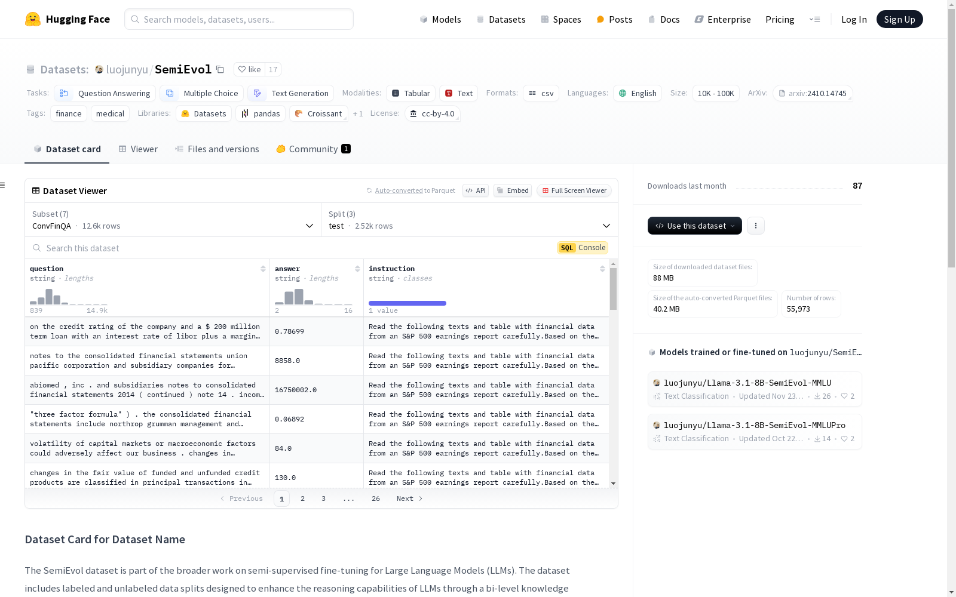Image resolution: width=956 pixels, height=597 pixels.
Task: Click the Datasets library tag
Action: pos(204,113)
